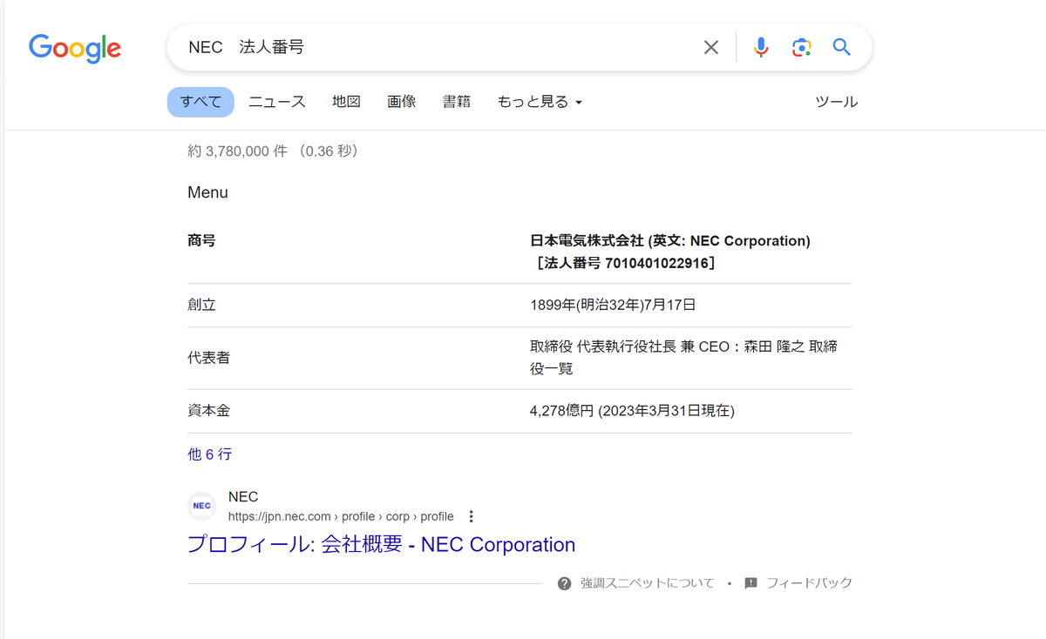
Task: Open 強調スニペットについて link
Action: (x=648, y=583)
